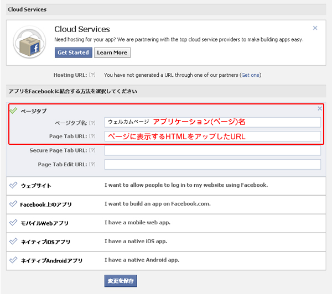Click the 変更を保存 save button
The image size is (332, 294).
(x=120, y=281)
